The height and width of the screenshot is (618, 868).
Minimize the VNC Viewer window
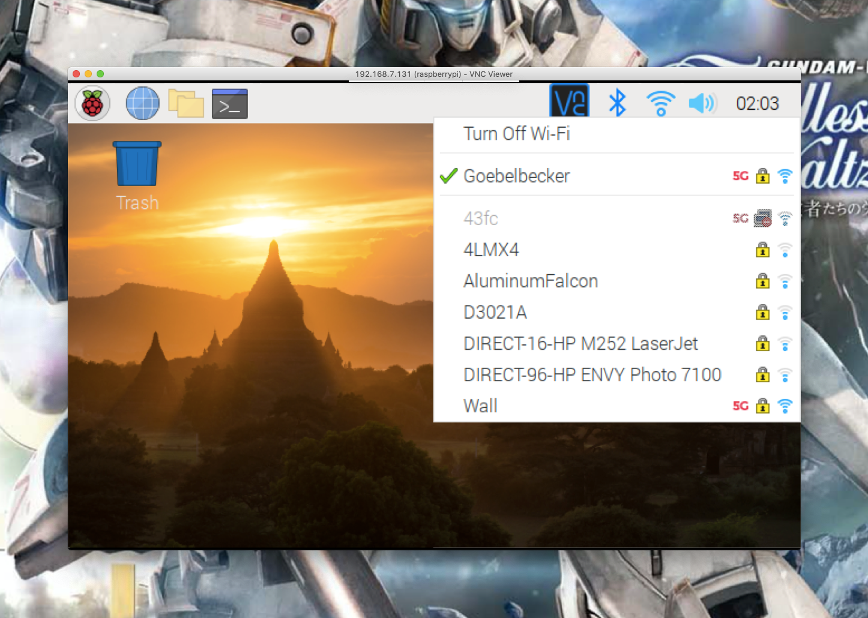click(x=88, y=74)
